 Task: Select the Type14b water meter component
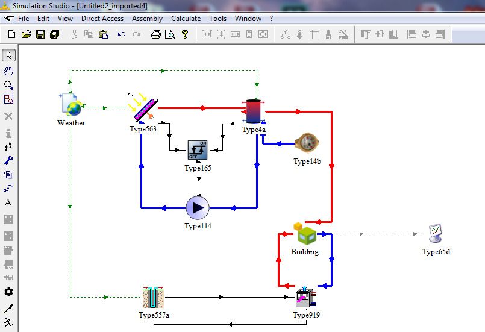pos(307,143)
